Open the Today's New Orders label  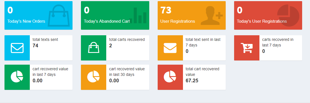(x=26, y=21)
